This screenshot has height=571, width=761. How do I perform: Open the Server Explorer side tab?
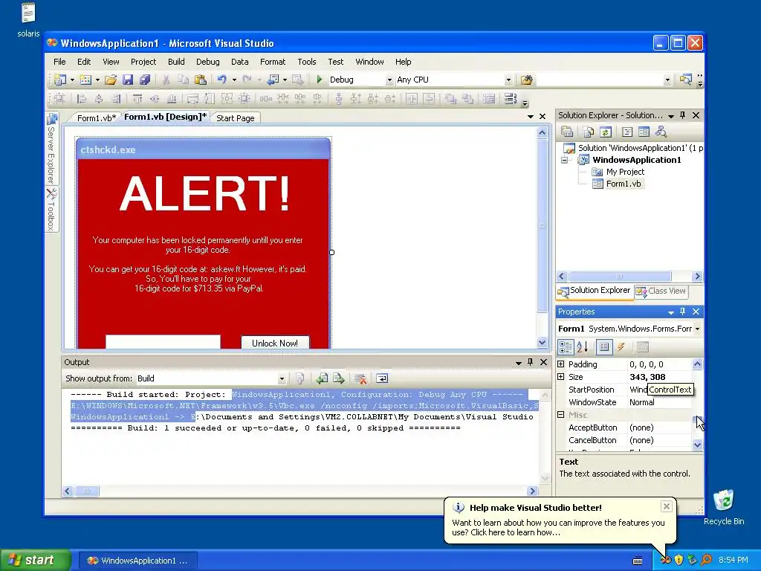tap(51, 148)
